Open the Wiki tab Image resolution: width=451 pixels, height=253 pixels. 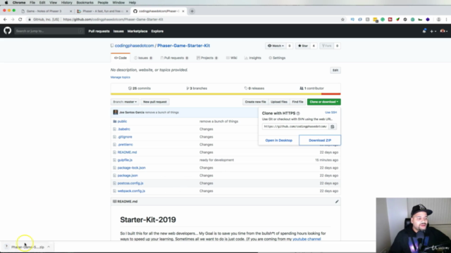232,58
